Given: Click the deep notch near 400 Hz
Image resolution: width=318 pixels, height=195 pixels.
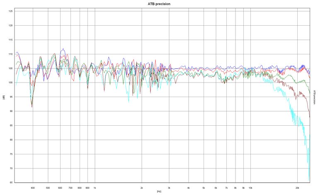Looking at the screenshot, I should pos(32,105).
